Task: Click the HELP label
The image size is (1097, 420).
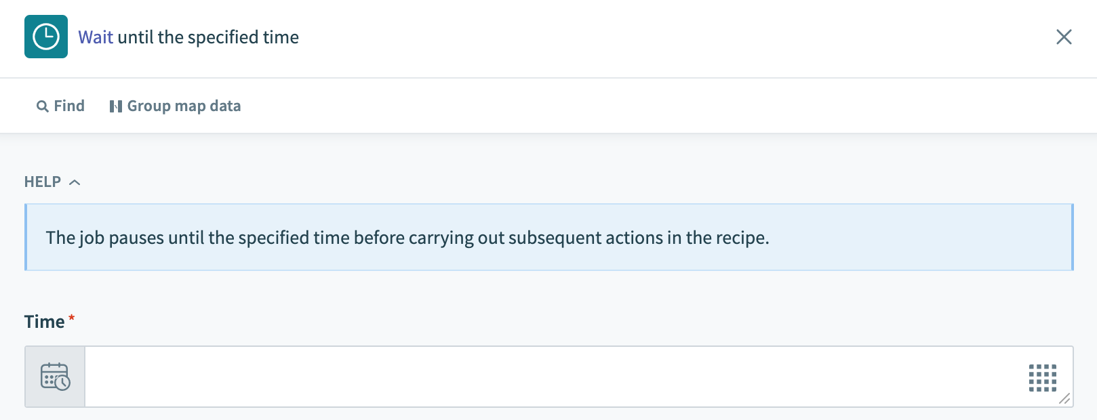Action: (x=43, y=182)
